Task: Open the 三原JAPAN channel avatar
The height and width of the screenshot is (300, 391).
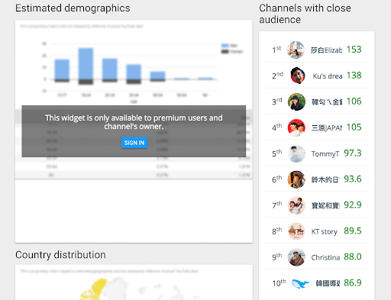Action: point(296,127)
